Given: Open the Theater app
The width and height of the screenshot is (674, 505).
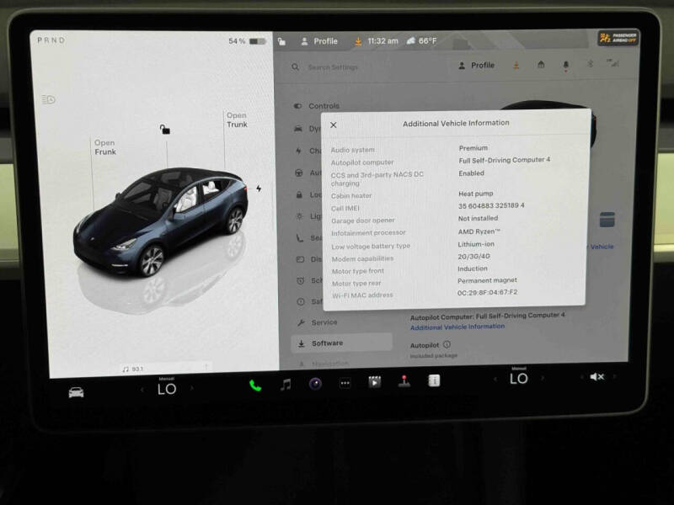Looking at the screenshot, I should [x=374, y=382].
